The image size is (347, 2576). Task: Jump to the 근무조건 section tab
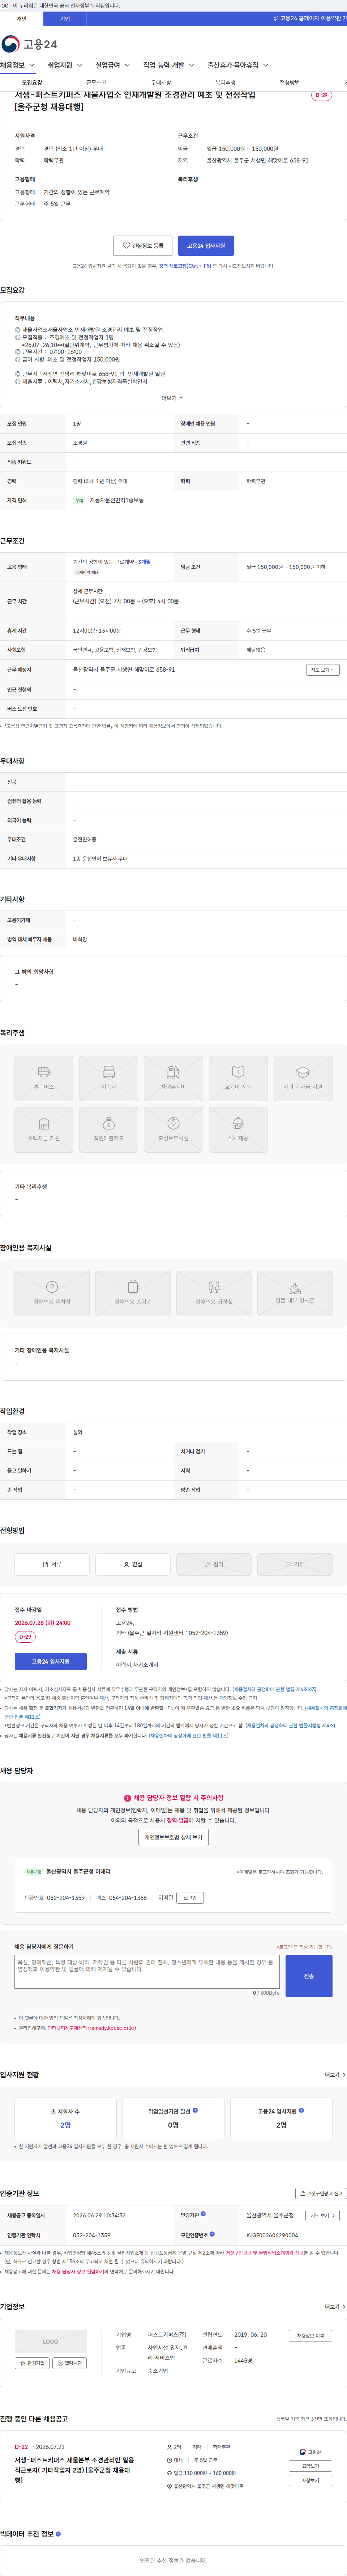click(x=96, y=83)
